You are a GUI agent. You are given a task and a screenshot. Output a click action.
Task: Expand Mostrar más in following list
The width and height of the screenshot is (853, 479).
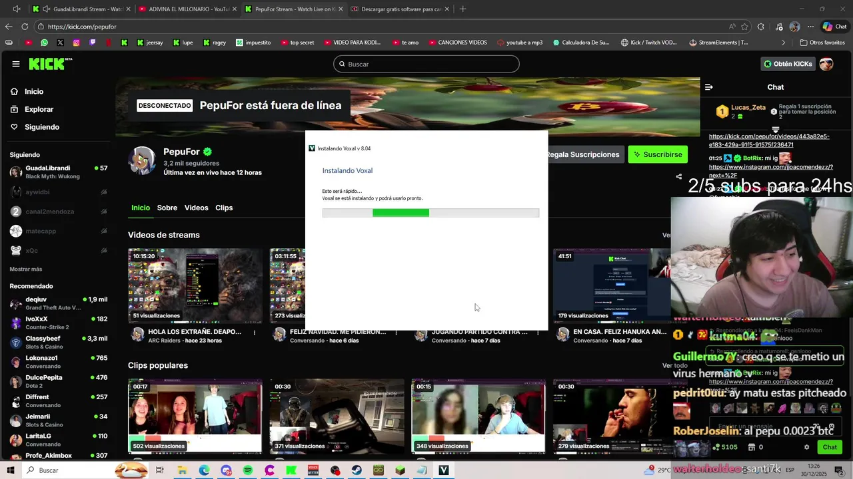point(26,269)
